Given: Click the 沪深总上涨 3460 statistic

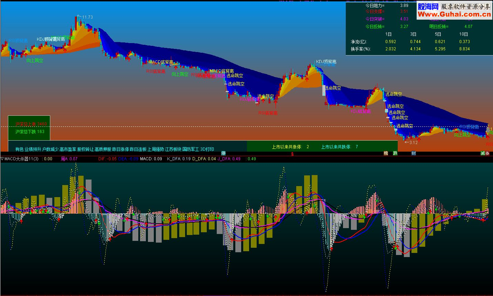Looking at the screenshot, I should tap(31, 124).
